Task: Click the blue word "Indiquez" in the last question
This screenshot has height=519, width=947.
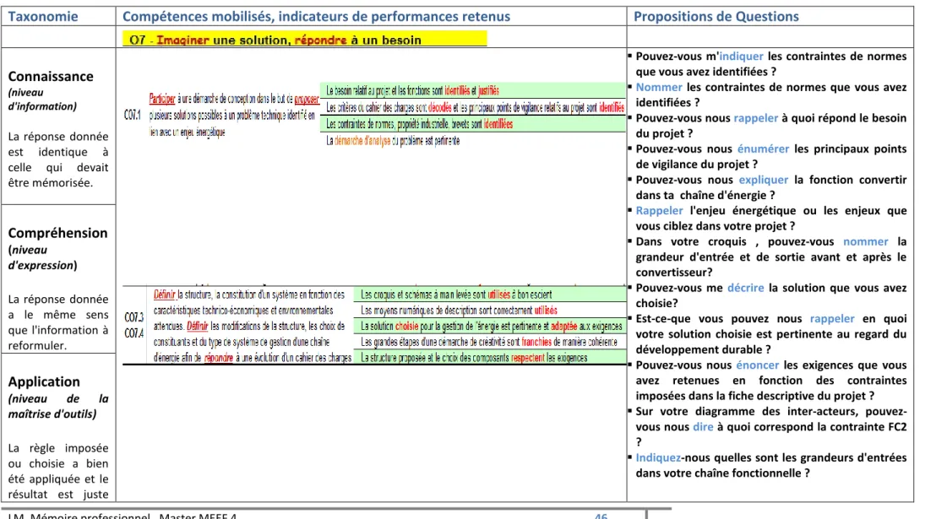Action: click(x=658, y=457)
